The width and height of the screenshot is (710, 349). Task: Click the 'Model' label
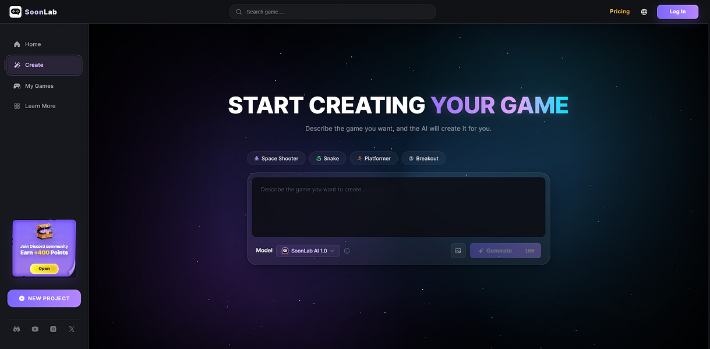click(x=264, y=251)
